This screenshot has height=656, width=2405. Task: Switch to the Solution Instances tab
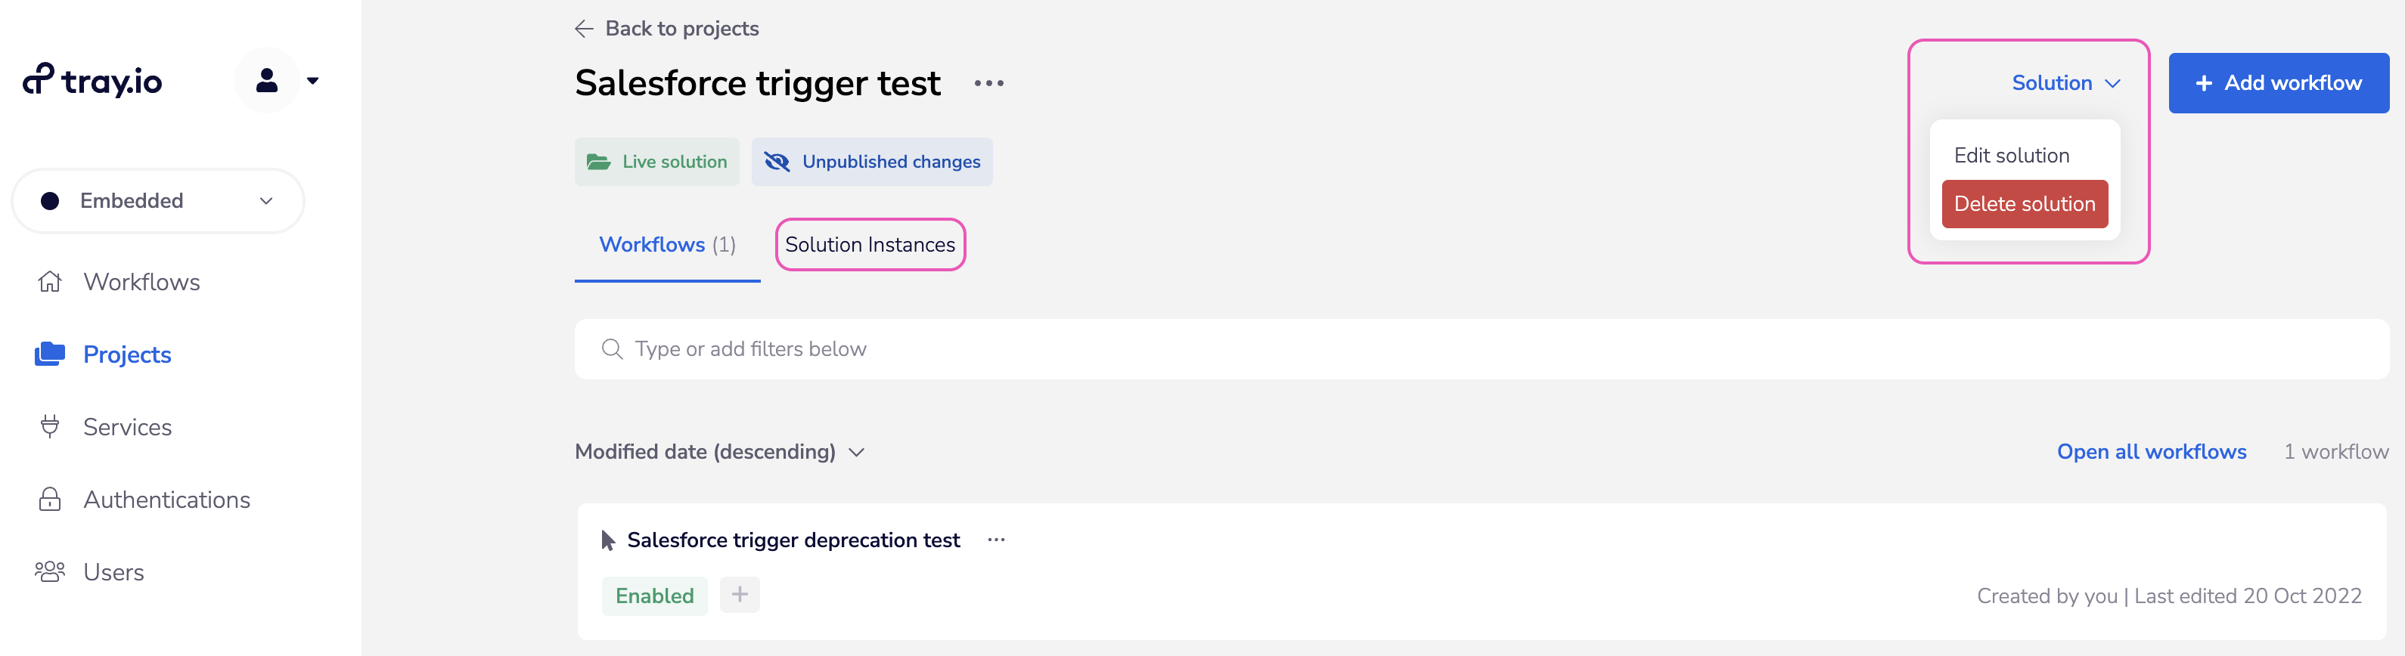coord(869,244)
